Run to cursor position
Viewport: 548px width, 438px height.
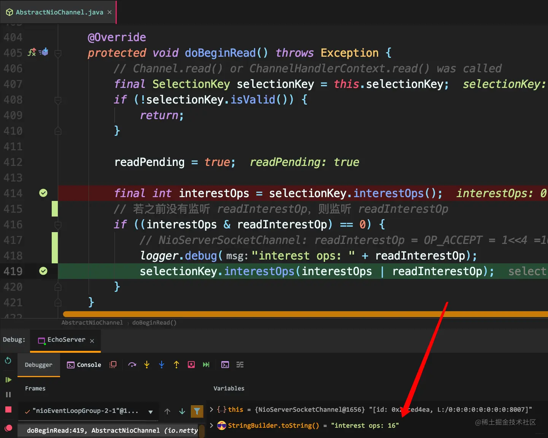pos(206,365)
